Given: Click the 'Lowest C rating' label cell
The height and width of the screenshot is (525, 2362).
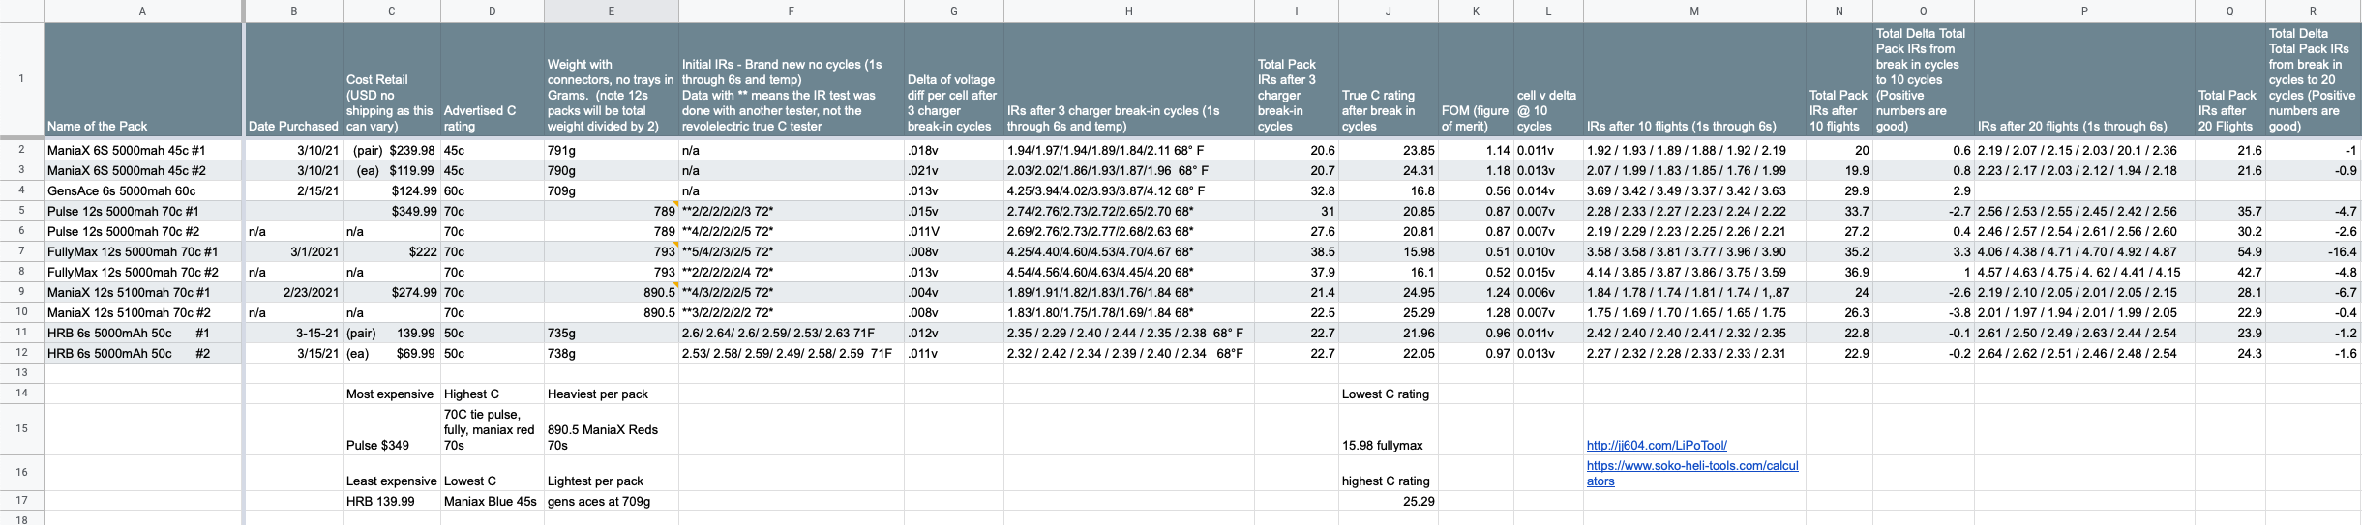Looking at the screenshot, I should pos(1389,394).
